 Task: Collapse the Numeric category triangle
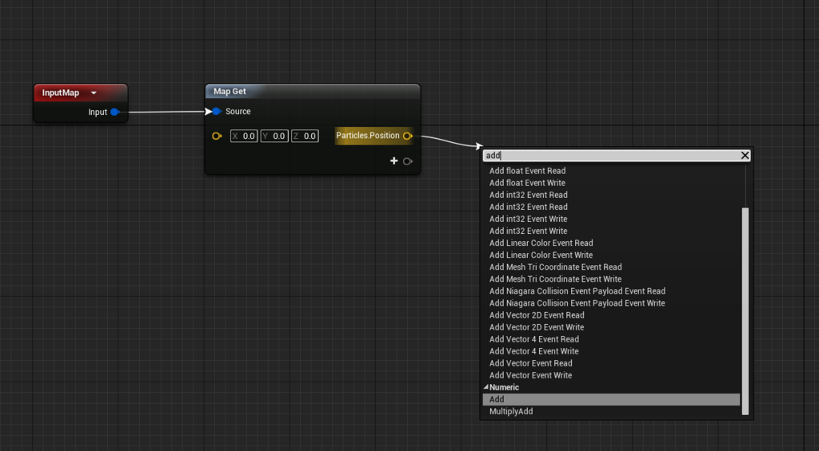coord(485,387)
